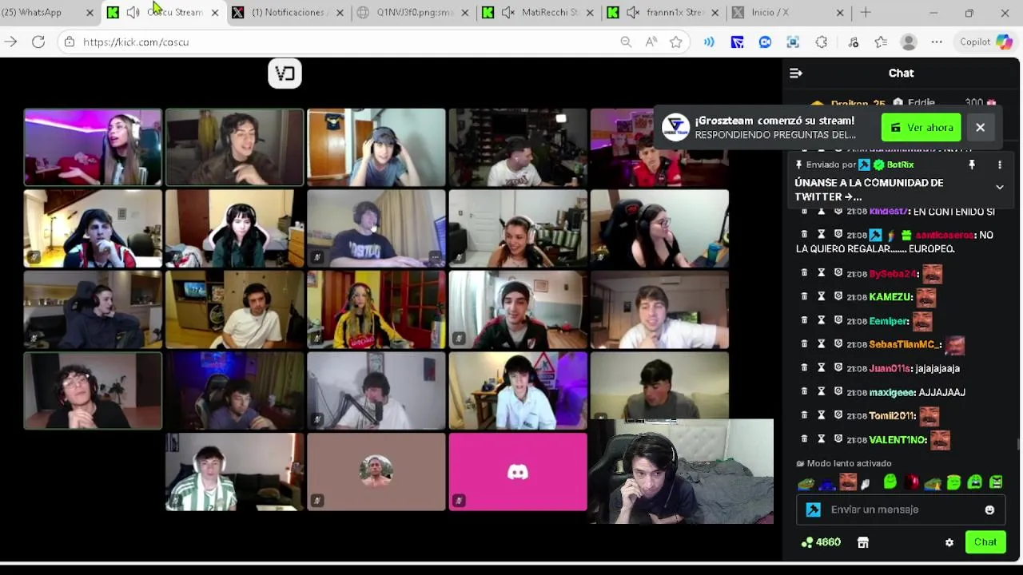The width and height of the screenshot is (1023, 575).
Task: Select the streamer webcam overlay thumbnail
Action: click(x=681, y=471)
